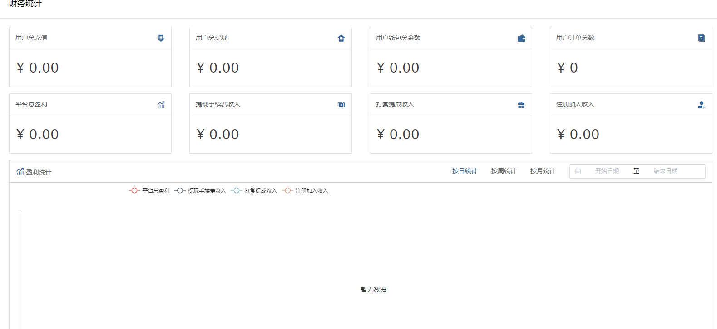Click the chart icon on 平台总盈利 card
The width and height of the screenshot is (717, 329).
(161, 105)
